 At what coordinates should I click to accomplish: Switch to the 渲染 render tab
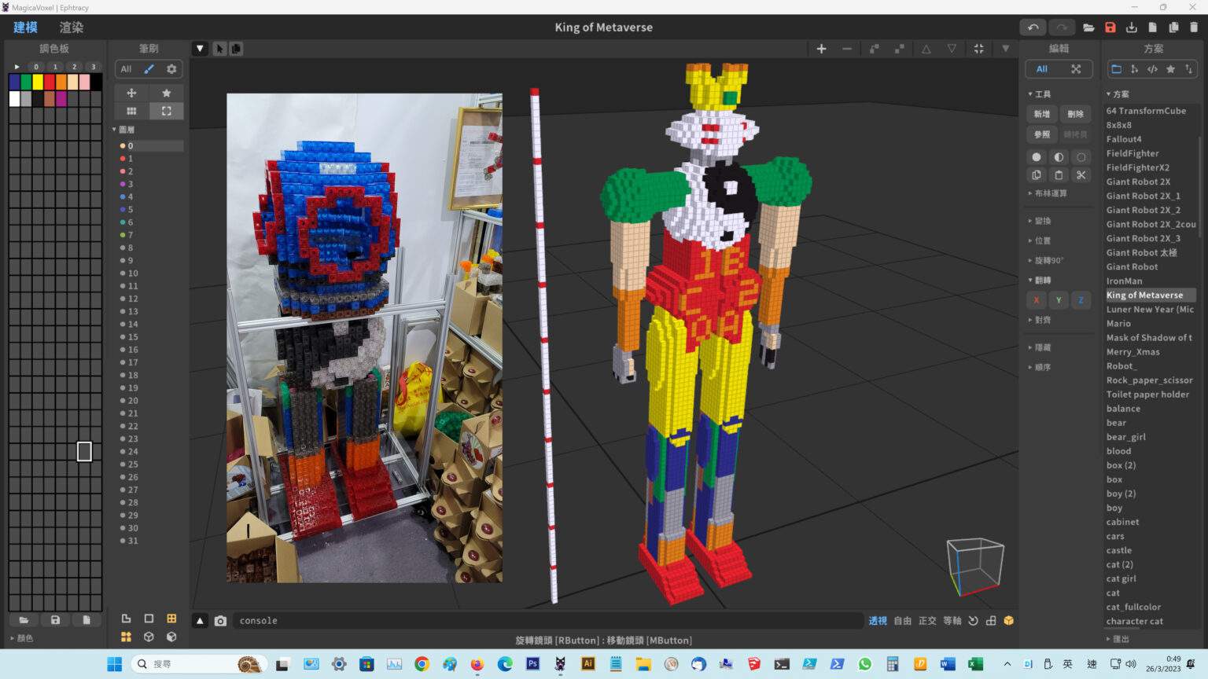click(72, 28)
